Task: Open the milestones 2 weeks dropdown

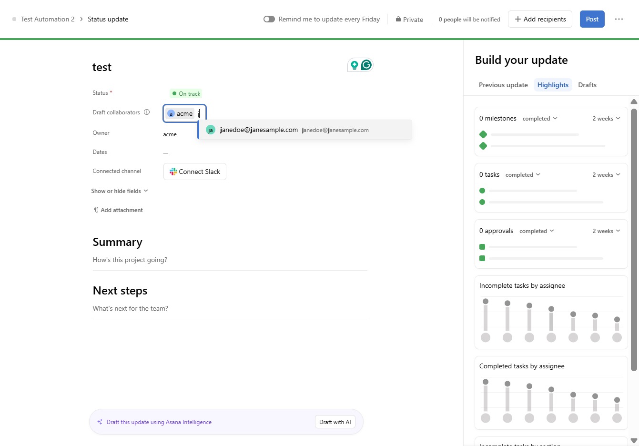Action: [606, 119]
